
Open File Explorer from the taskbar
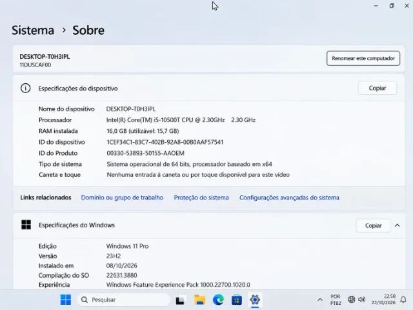pos(199,300)
